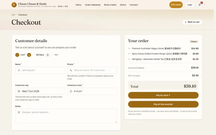Click the $4.50 price
Viewport: 216px width, 135px height.
coord(195,59)
